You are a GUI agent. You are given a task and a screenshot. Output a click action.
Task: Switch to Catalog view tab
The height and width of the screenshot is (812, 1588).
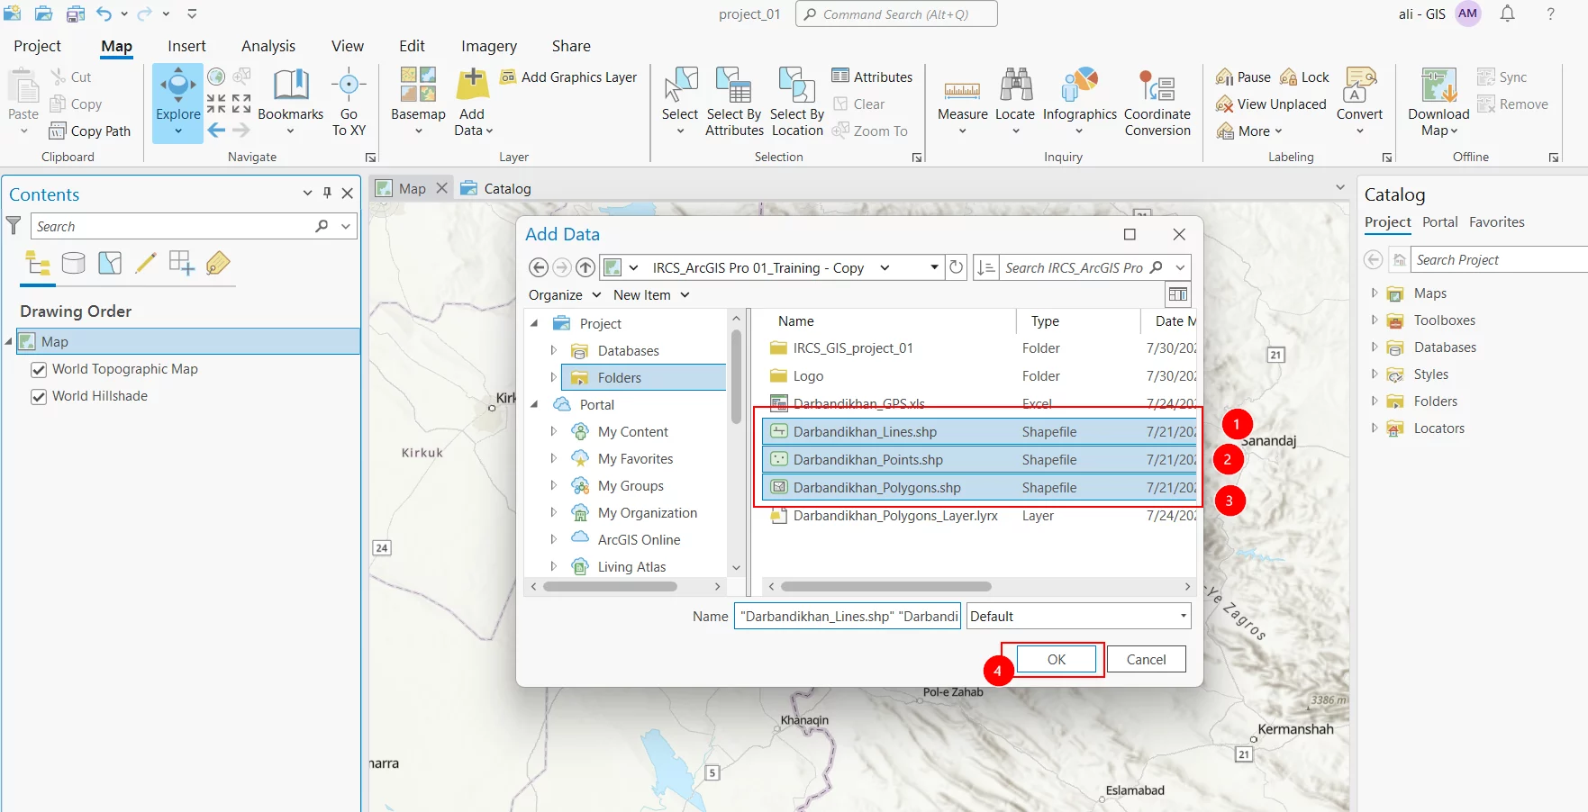coord(495,188)
